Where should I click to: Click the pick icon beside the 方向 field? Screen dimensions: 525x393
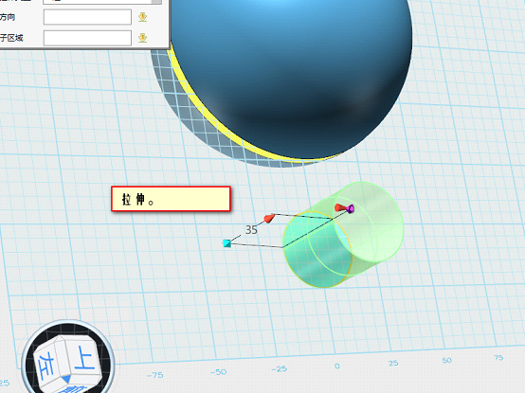[x=143, y=17]
